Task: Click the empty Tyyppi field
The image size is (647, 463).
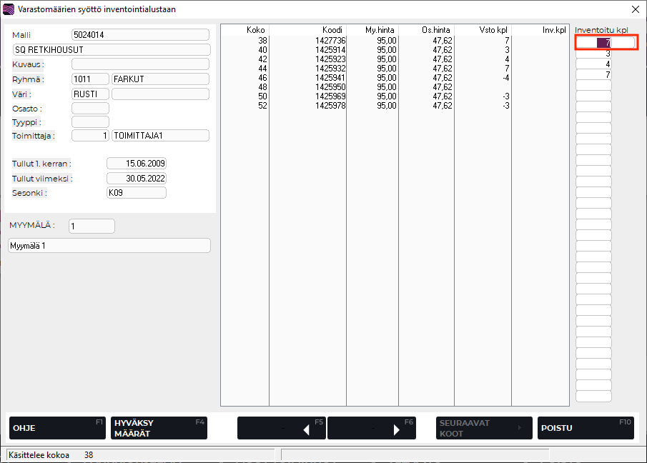Action: pyautogui.click(x=90, y=122)
